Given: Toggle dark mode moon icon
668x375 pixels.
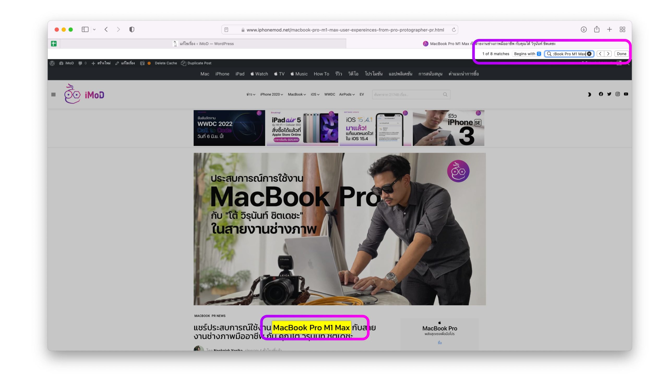Looking at the screenshot, I should [589, 94].
